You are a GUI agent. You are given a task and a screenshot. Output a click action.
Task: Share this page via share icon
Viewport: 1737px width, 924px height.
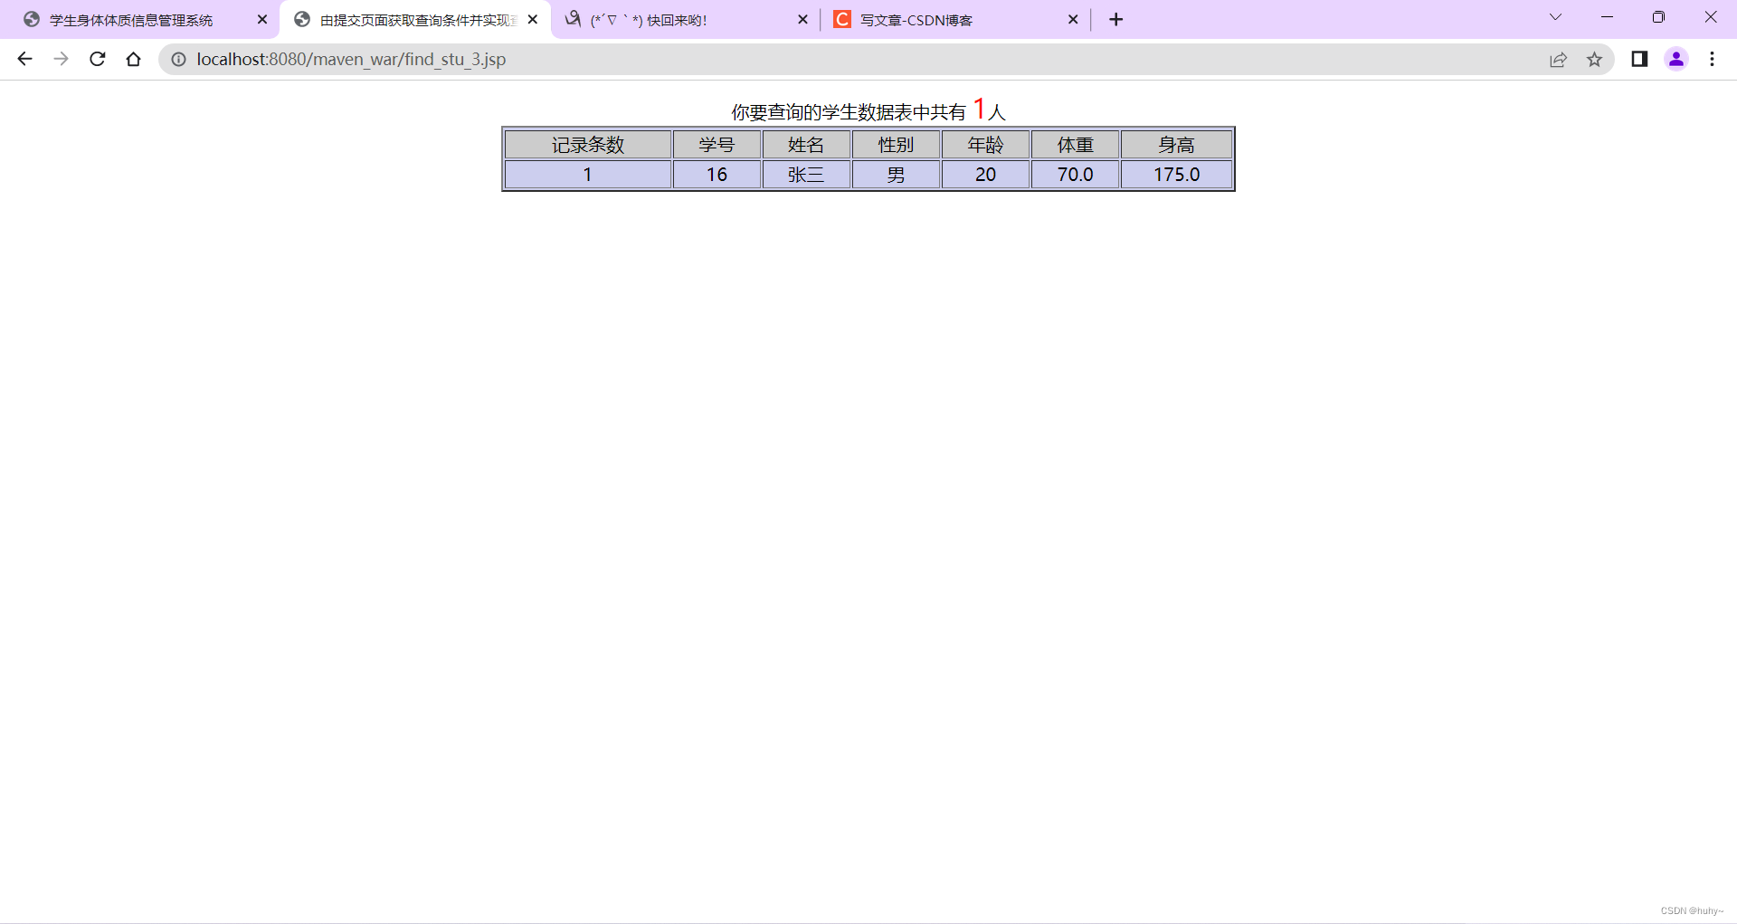[x=1558, y=59]
